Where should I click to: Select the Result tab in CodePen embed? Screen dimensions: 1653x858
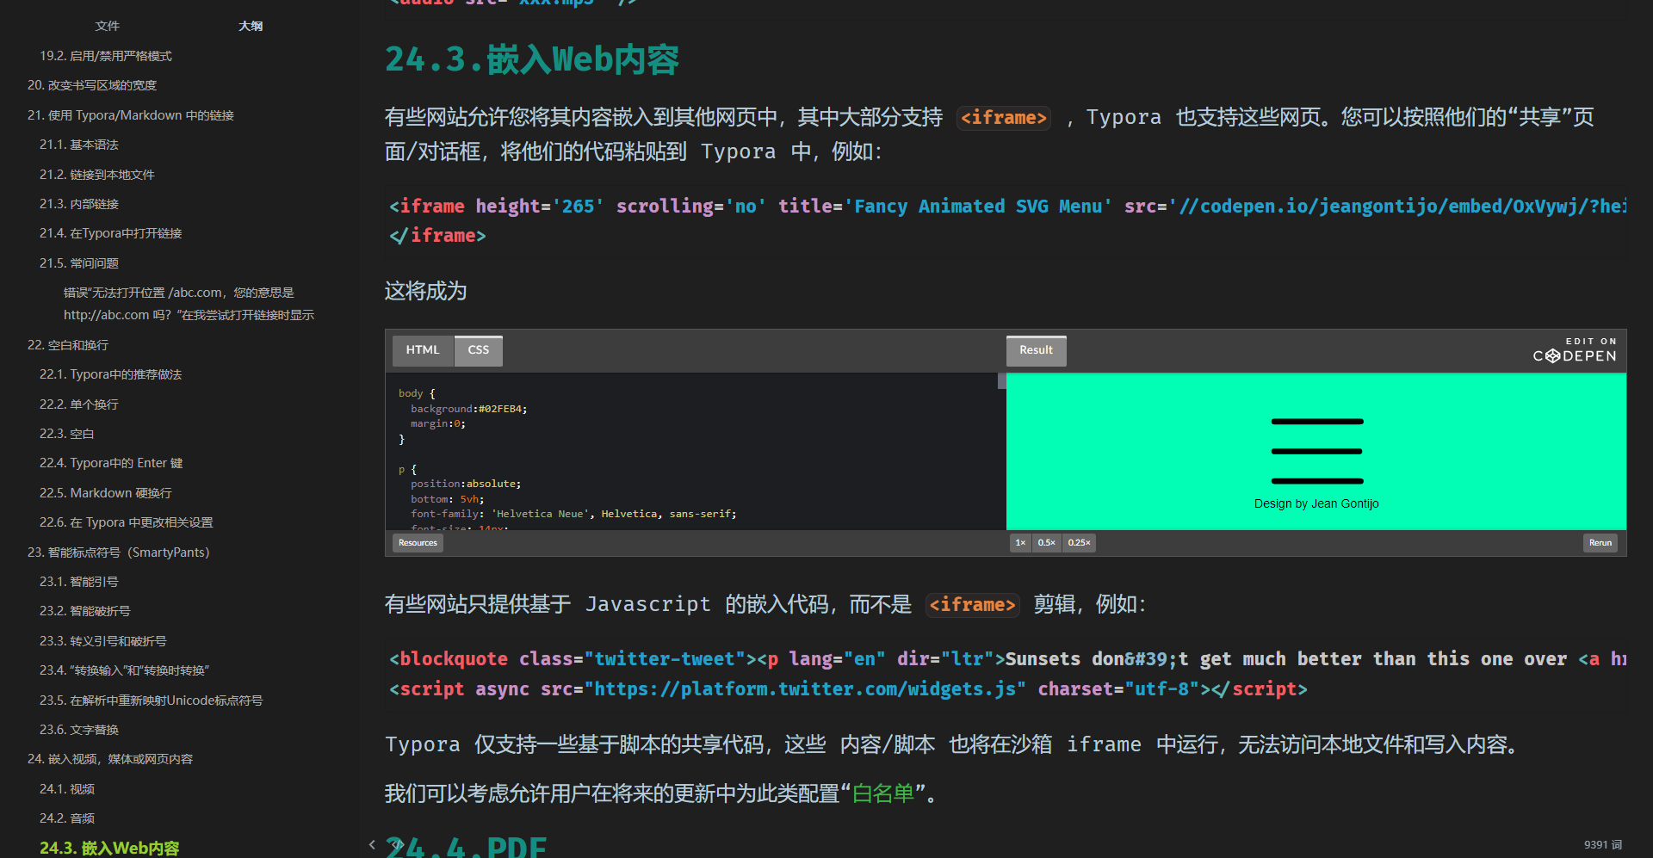tap(1037, 350)
